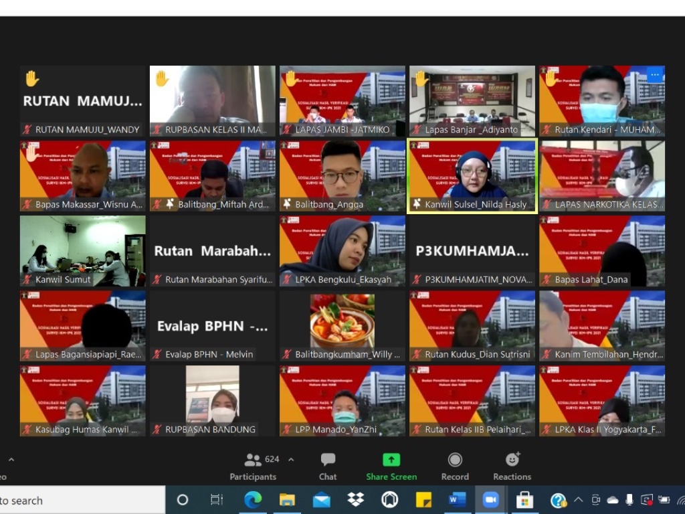Select the Kanwil Sulsel_Nilda Hasly video tile
The height and width of the screenshot is (514, 685).
(472, 176)
